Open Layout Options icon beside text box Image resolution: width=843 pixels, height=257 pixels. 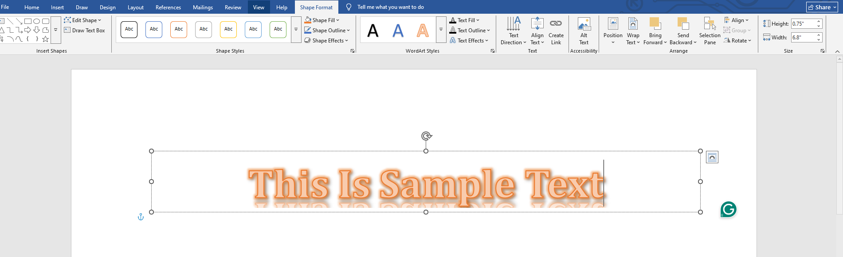click(712, 157)
